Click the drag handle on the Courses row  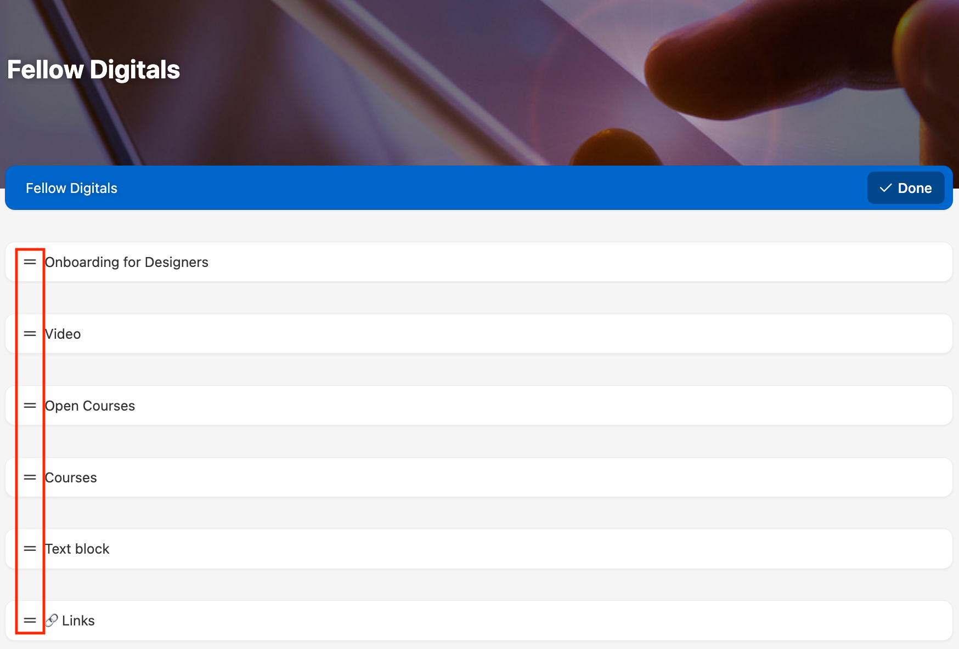[x=30, y=477]
